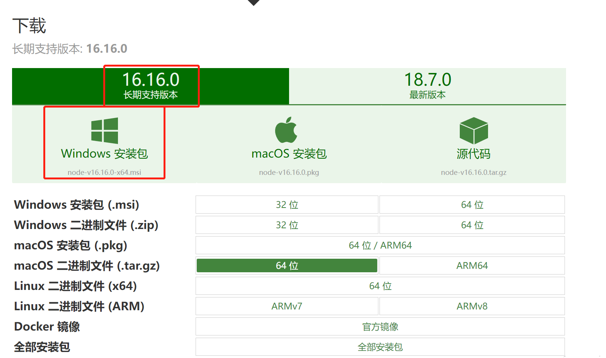606x358 pixels.
Task: Choose 64 位 for Windows 二进制文件 (.zip)
Action: pos(472,225)
